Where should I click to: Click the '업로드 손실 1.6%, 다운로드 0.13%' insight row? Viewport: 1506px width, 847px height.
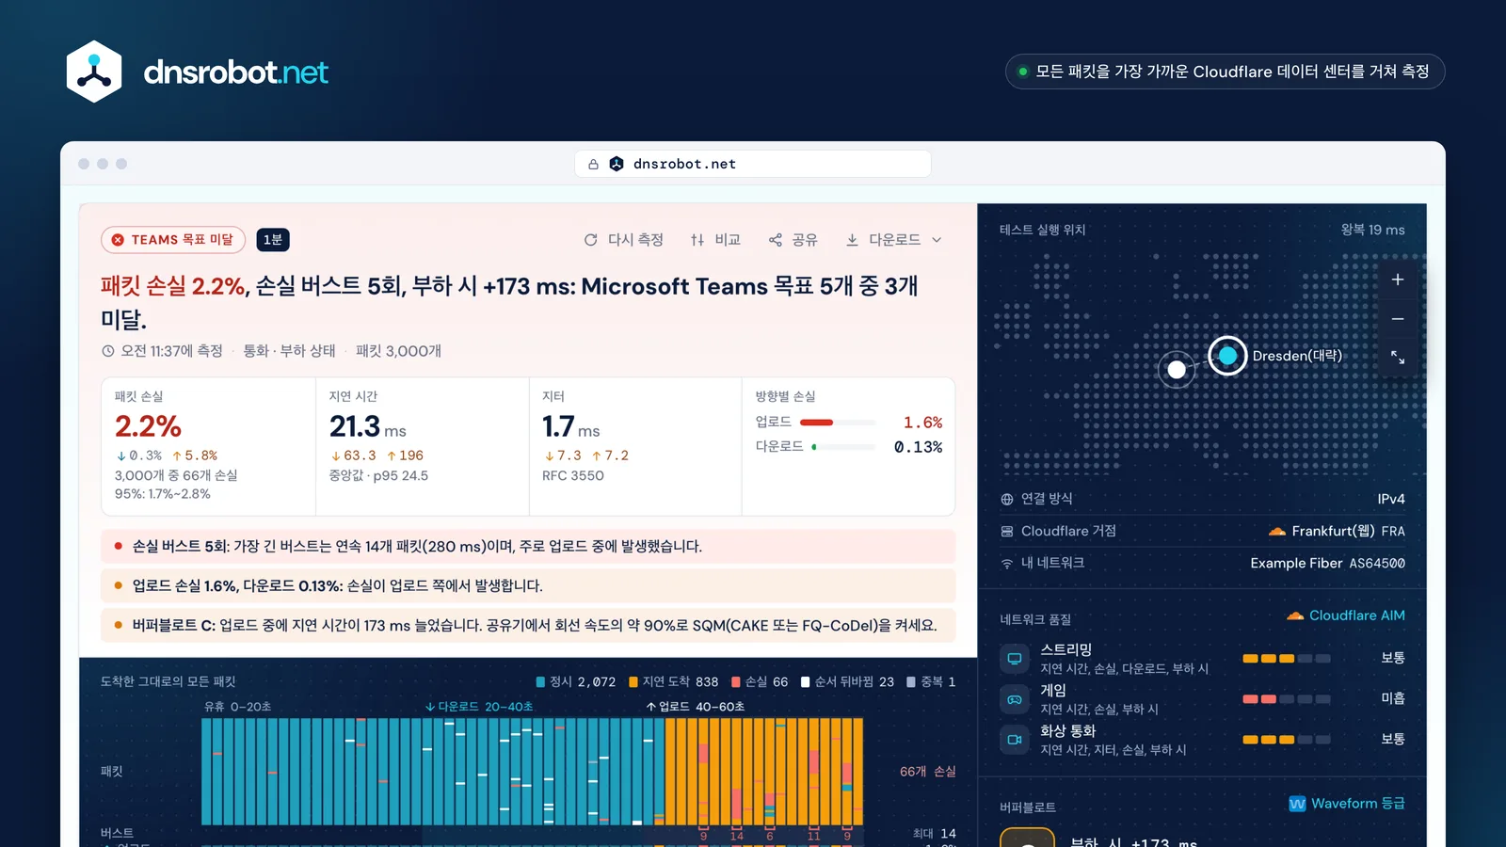[x=528, y=585]
